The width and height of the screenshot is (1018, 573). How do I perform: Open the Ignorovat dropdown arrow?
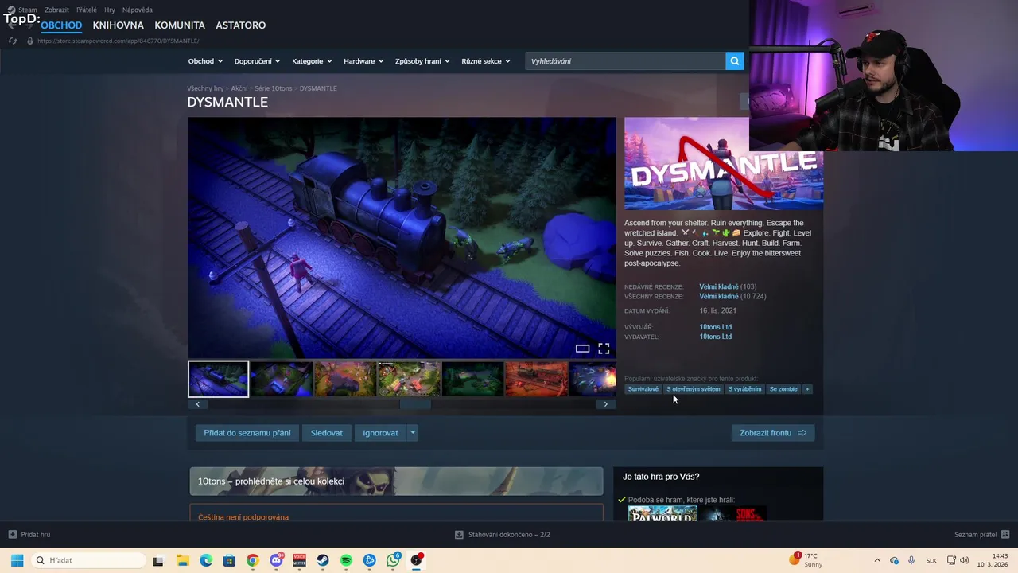pos(412,433)
